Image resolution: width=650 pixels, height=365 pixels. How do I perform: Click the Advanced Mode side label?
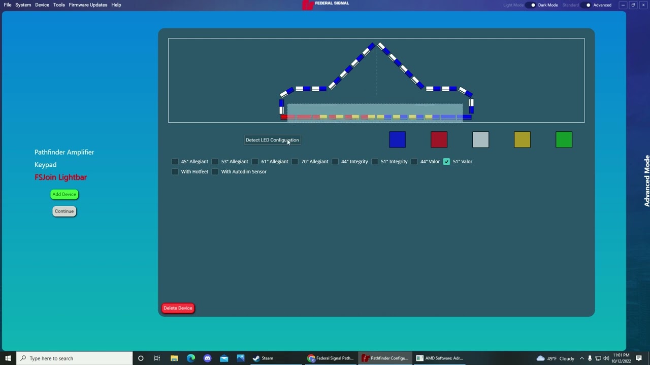coord(646,181)
